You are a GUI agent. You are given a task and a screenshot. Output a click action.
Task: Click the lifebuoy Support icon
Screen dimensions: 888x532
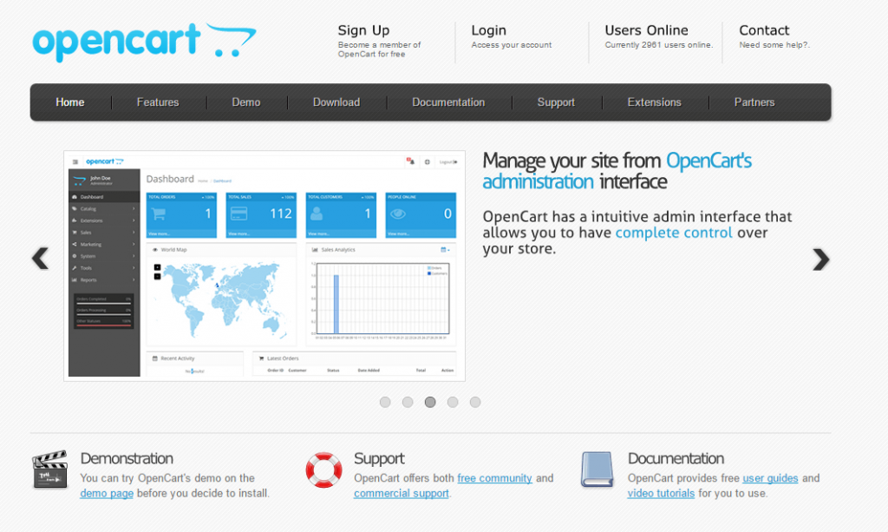pos(324,470)
